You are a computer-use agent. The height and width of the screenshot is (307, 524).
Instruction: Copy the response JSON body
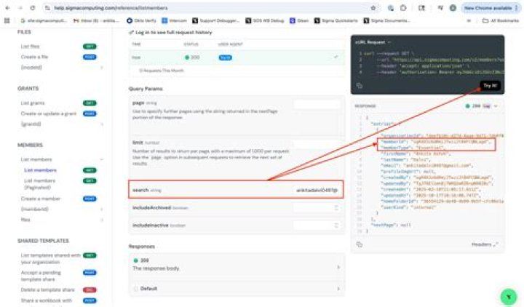point(360,244)
